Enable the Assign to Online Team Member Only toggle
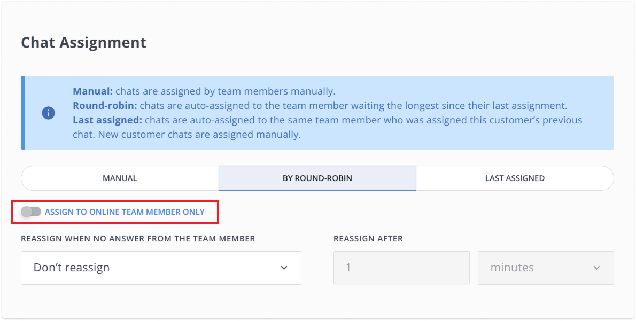The height and width of the screenshot is (321, 636). 31,212
